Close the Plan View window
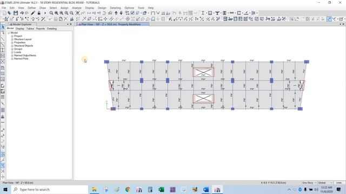346x194 pixels. [343, 24]
